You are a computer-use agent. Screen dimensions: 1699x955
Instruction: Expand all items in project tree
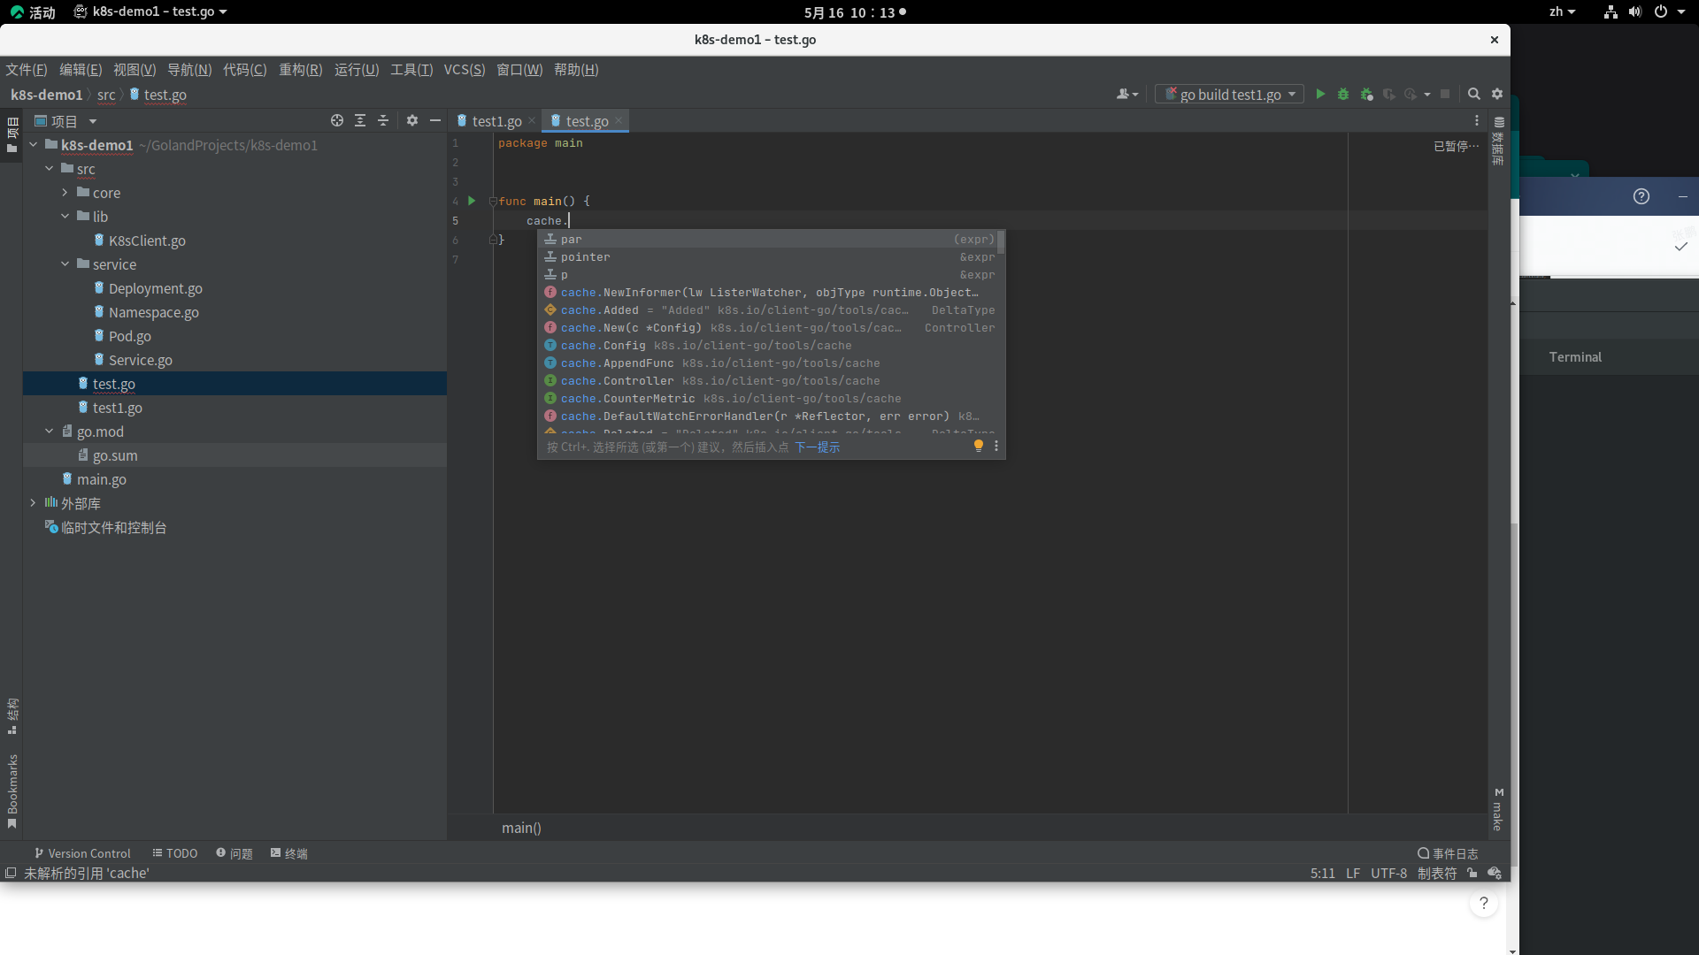click(360, 120)
